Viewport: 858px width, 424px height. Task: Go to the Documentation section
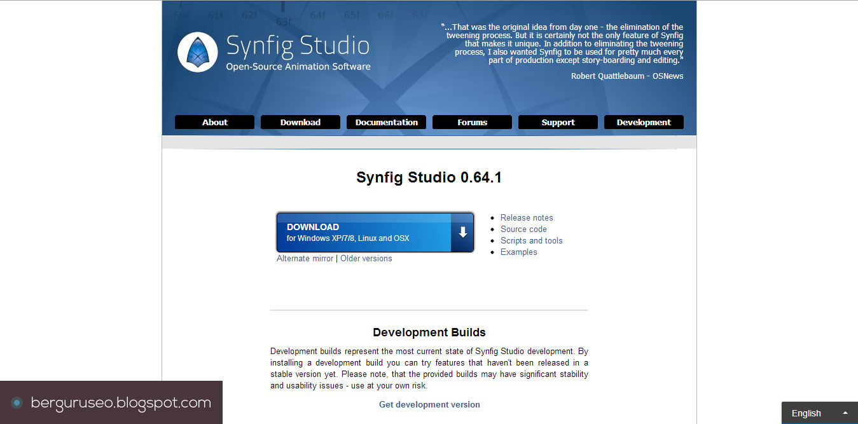[x=386, y=122]
